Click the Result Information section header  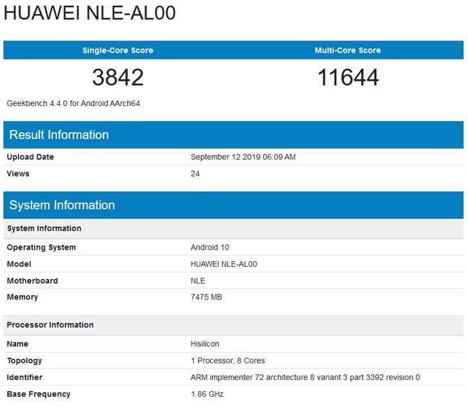point(233,134)
